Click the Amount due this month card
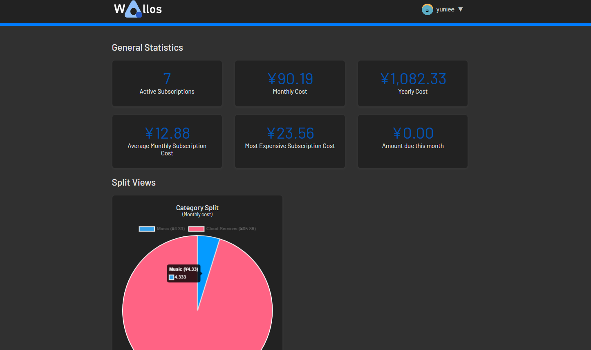 (x=413, y=141)
